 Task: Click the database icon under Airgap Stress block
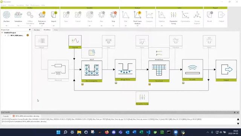(x=116, y=83)
